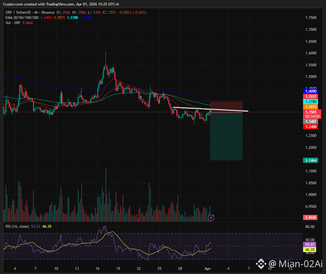Image resolution: width=326 pixels, height=274 pixels.
Task: Click the gray 1.3487 price label
Action: (311, 121)
